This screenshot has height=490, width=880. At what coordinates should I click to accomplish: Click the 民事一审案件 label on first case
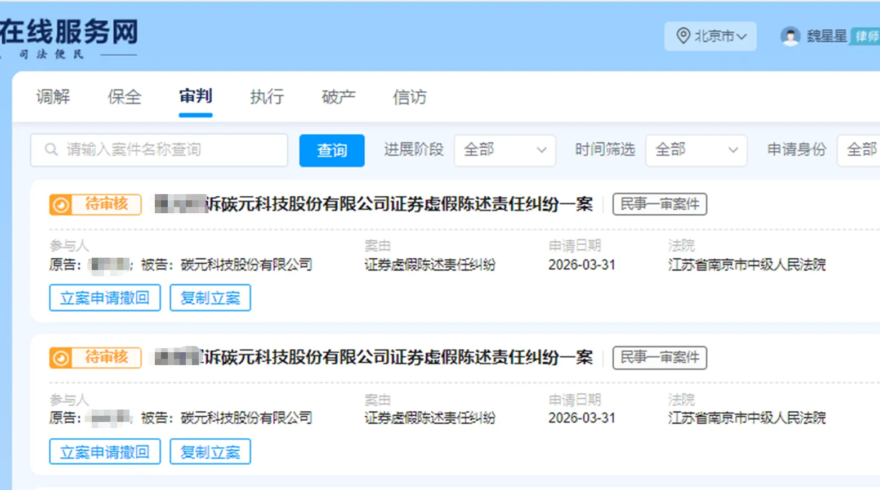point(659,204)
